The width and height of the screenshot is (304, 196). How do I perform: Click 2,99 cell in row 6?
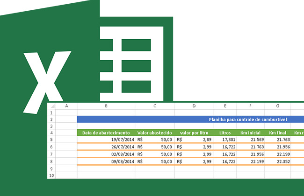[194, 147]
